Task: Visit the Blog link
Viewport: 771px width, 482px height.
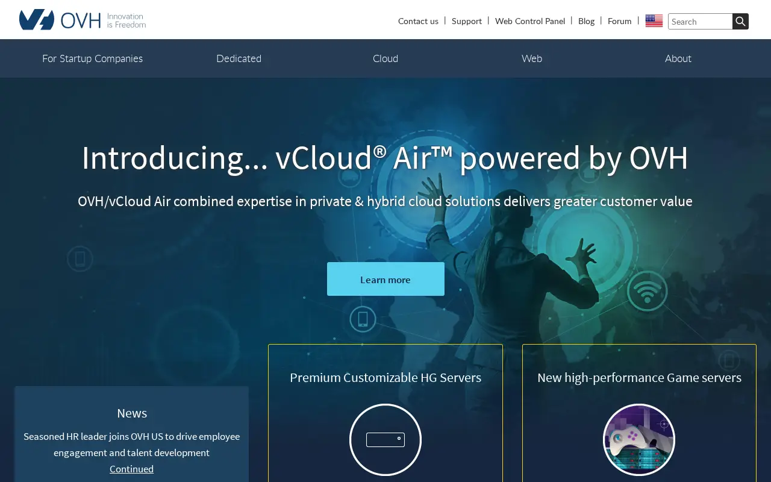Action: click(x=586, y=21)
